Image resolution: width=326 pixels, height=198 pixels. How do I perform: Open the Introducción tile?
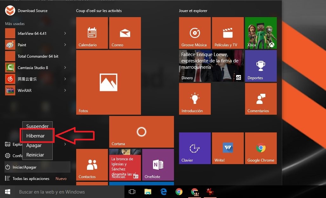click(x=195, y=99)
